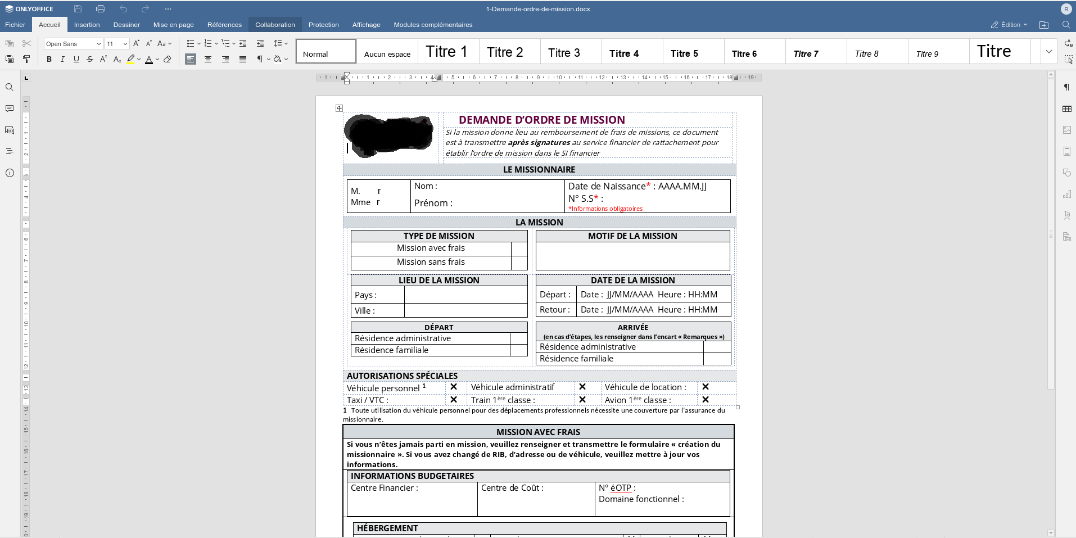Screen dimensions: 1076x538
Task: Open the Fichier menu
Action: [x=15, y=25]
